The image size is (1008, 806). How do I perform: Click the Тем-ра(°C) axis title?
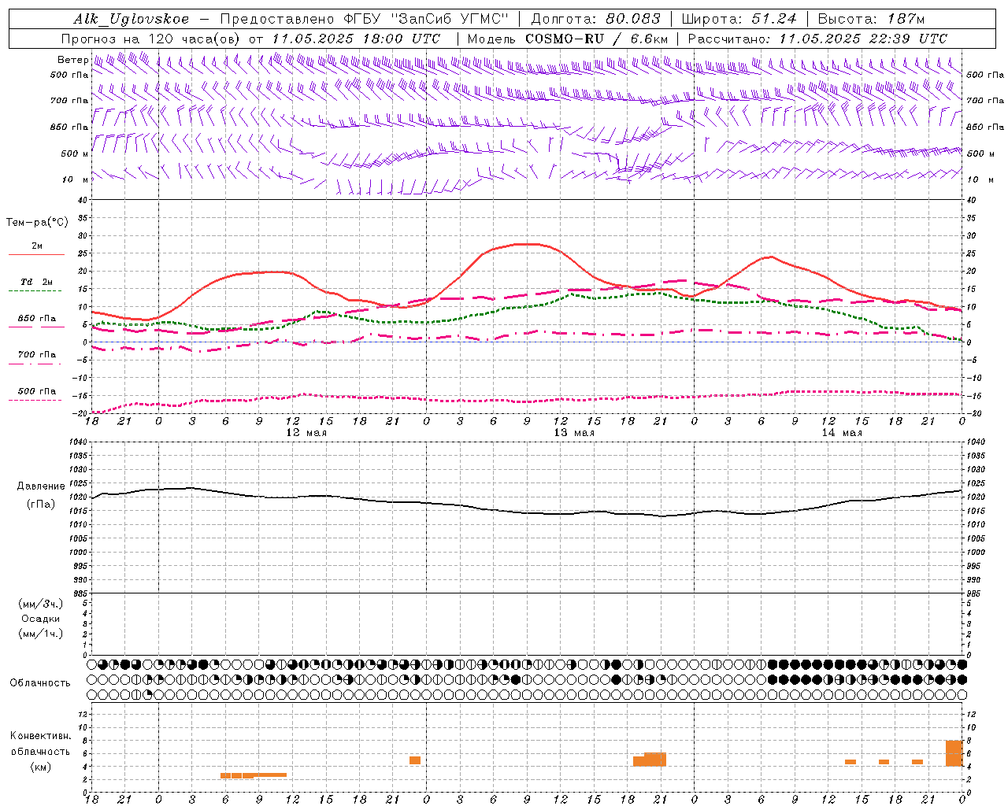coord(37,223)
